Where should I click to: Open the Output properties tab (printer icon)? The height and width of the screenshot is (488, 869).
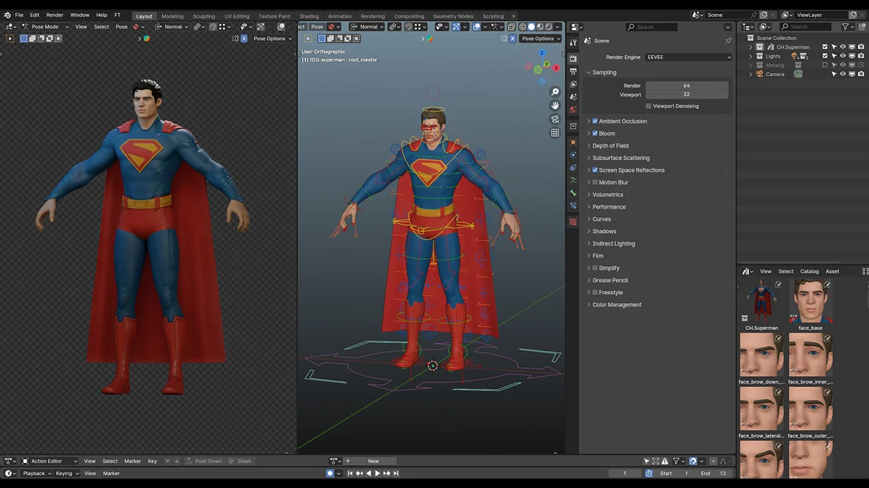click(x=573, y=71)
